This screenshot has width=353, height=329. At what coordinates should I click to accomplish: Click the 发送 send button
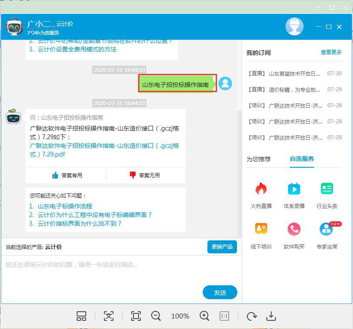[220, 292]
